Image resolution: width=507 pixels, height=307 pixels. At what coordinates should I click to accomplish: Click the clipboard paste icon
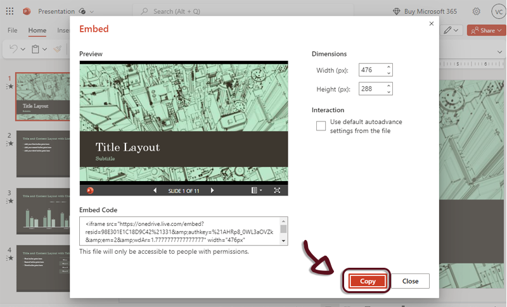tap(35, 49)
